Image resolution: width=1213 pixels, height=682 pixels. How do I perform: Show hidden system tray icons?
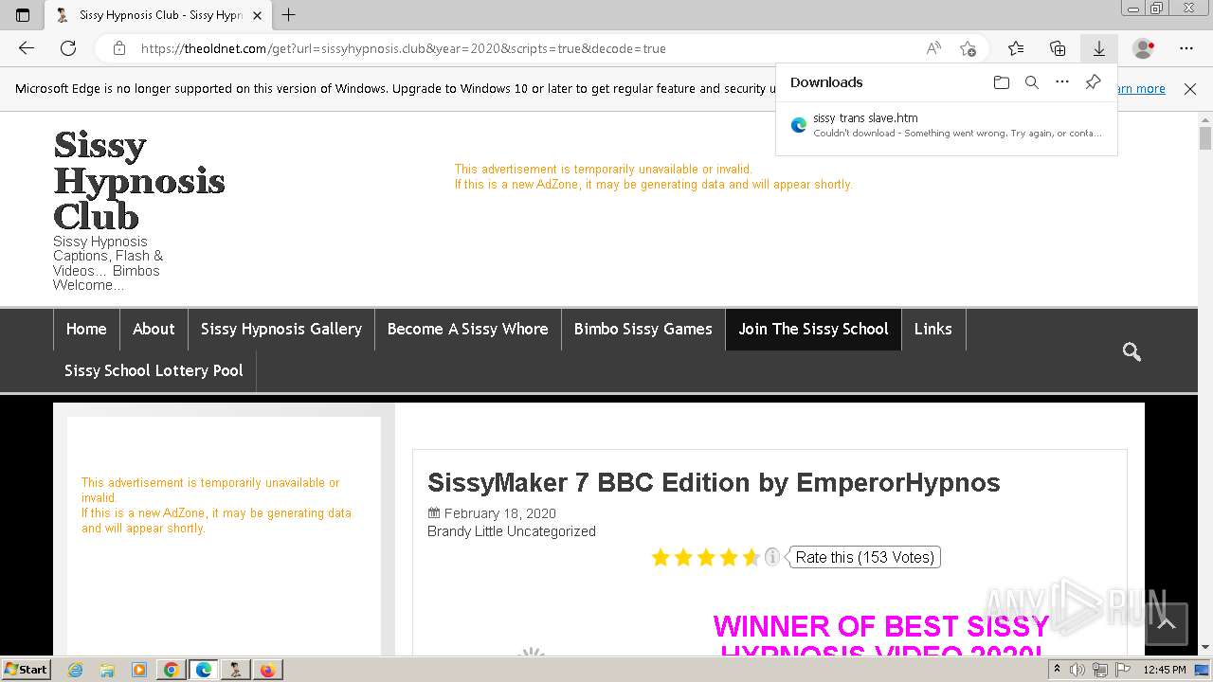1057,669
